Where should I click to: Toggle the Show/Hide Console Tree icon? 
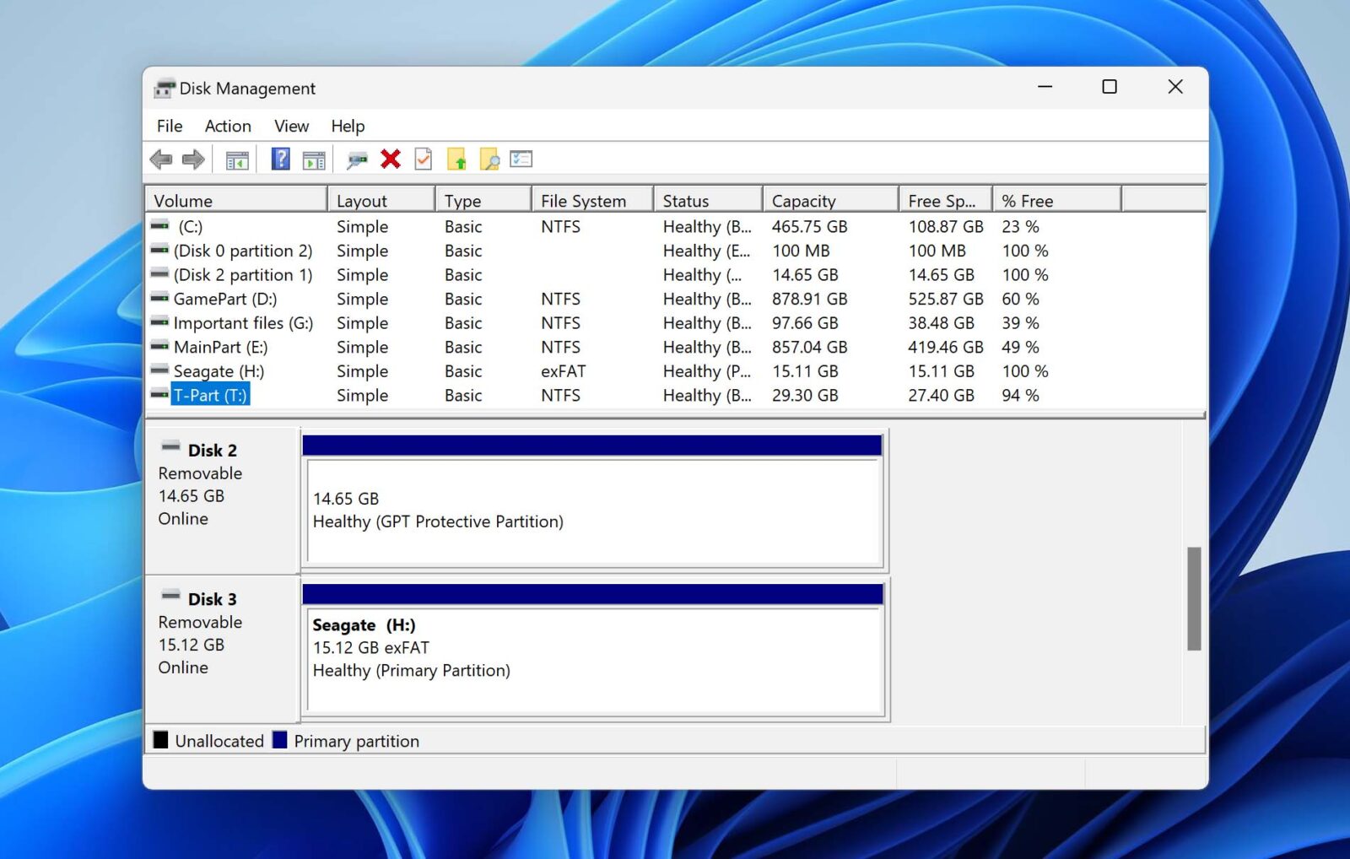[235, 159]
